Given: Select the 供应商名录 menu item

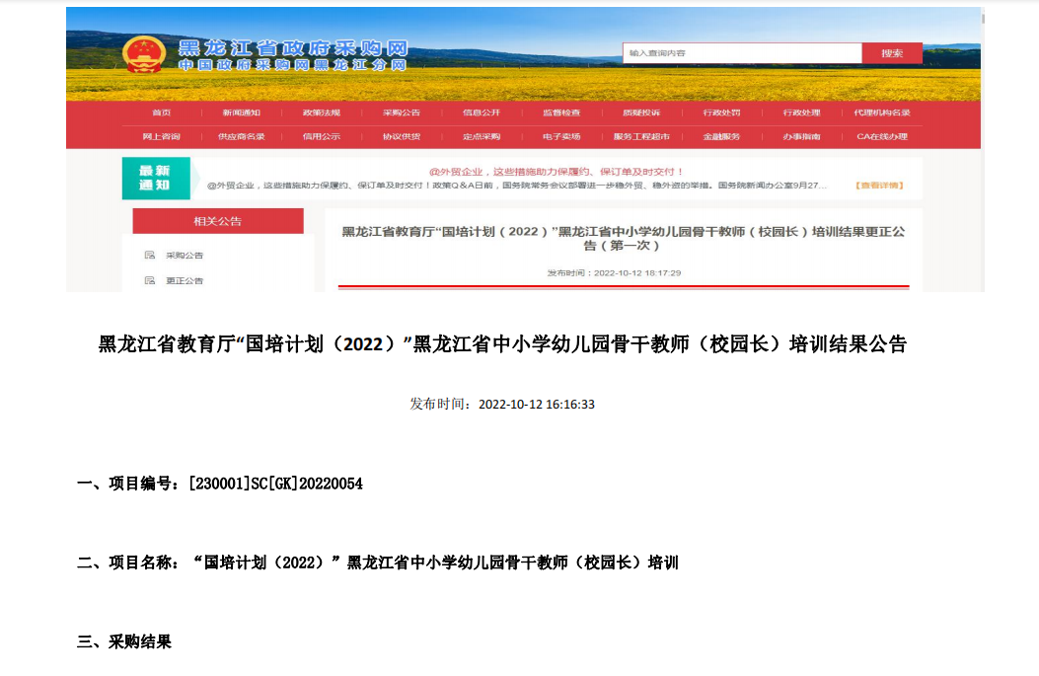Looking at the screenshot, I should tap(241, 136).
